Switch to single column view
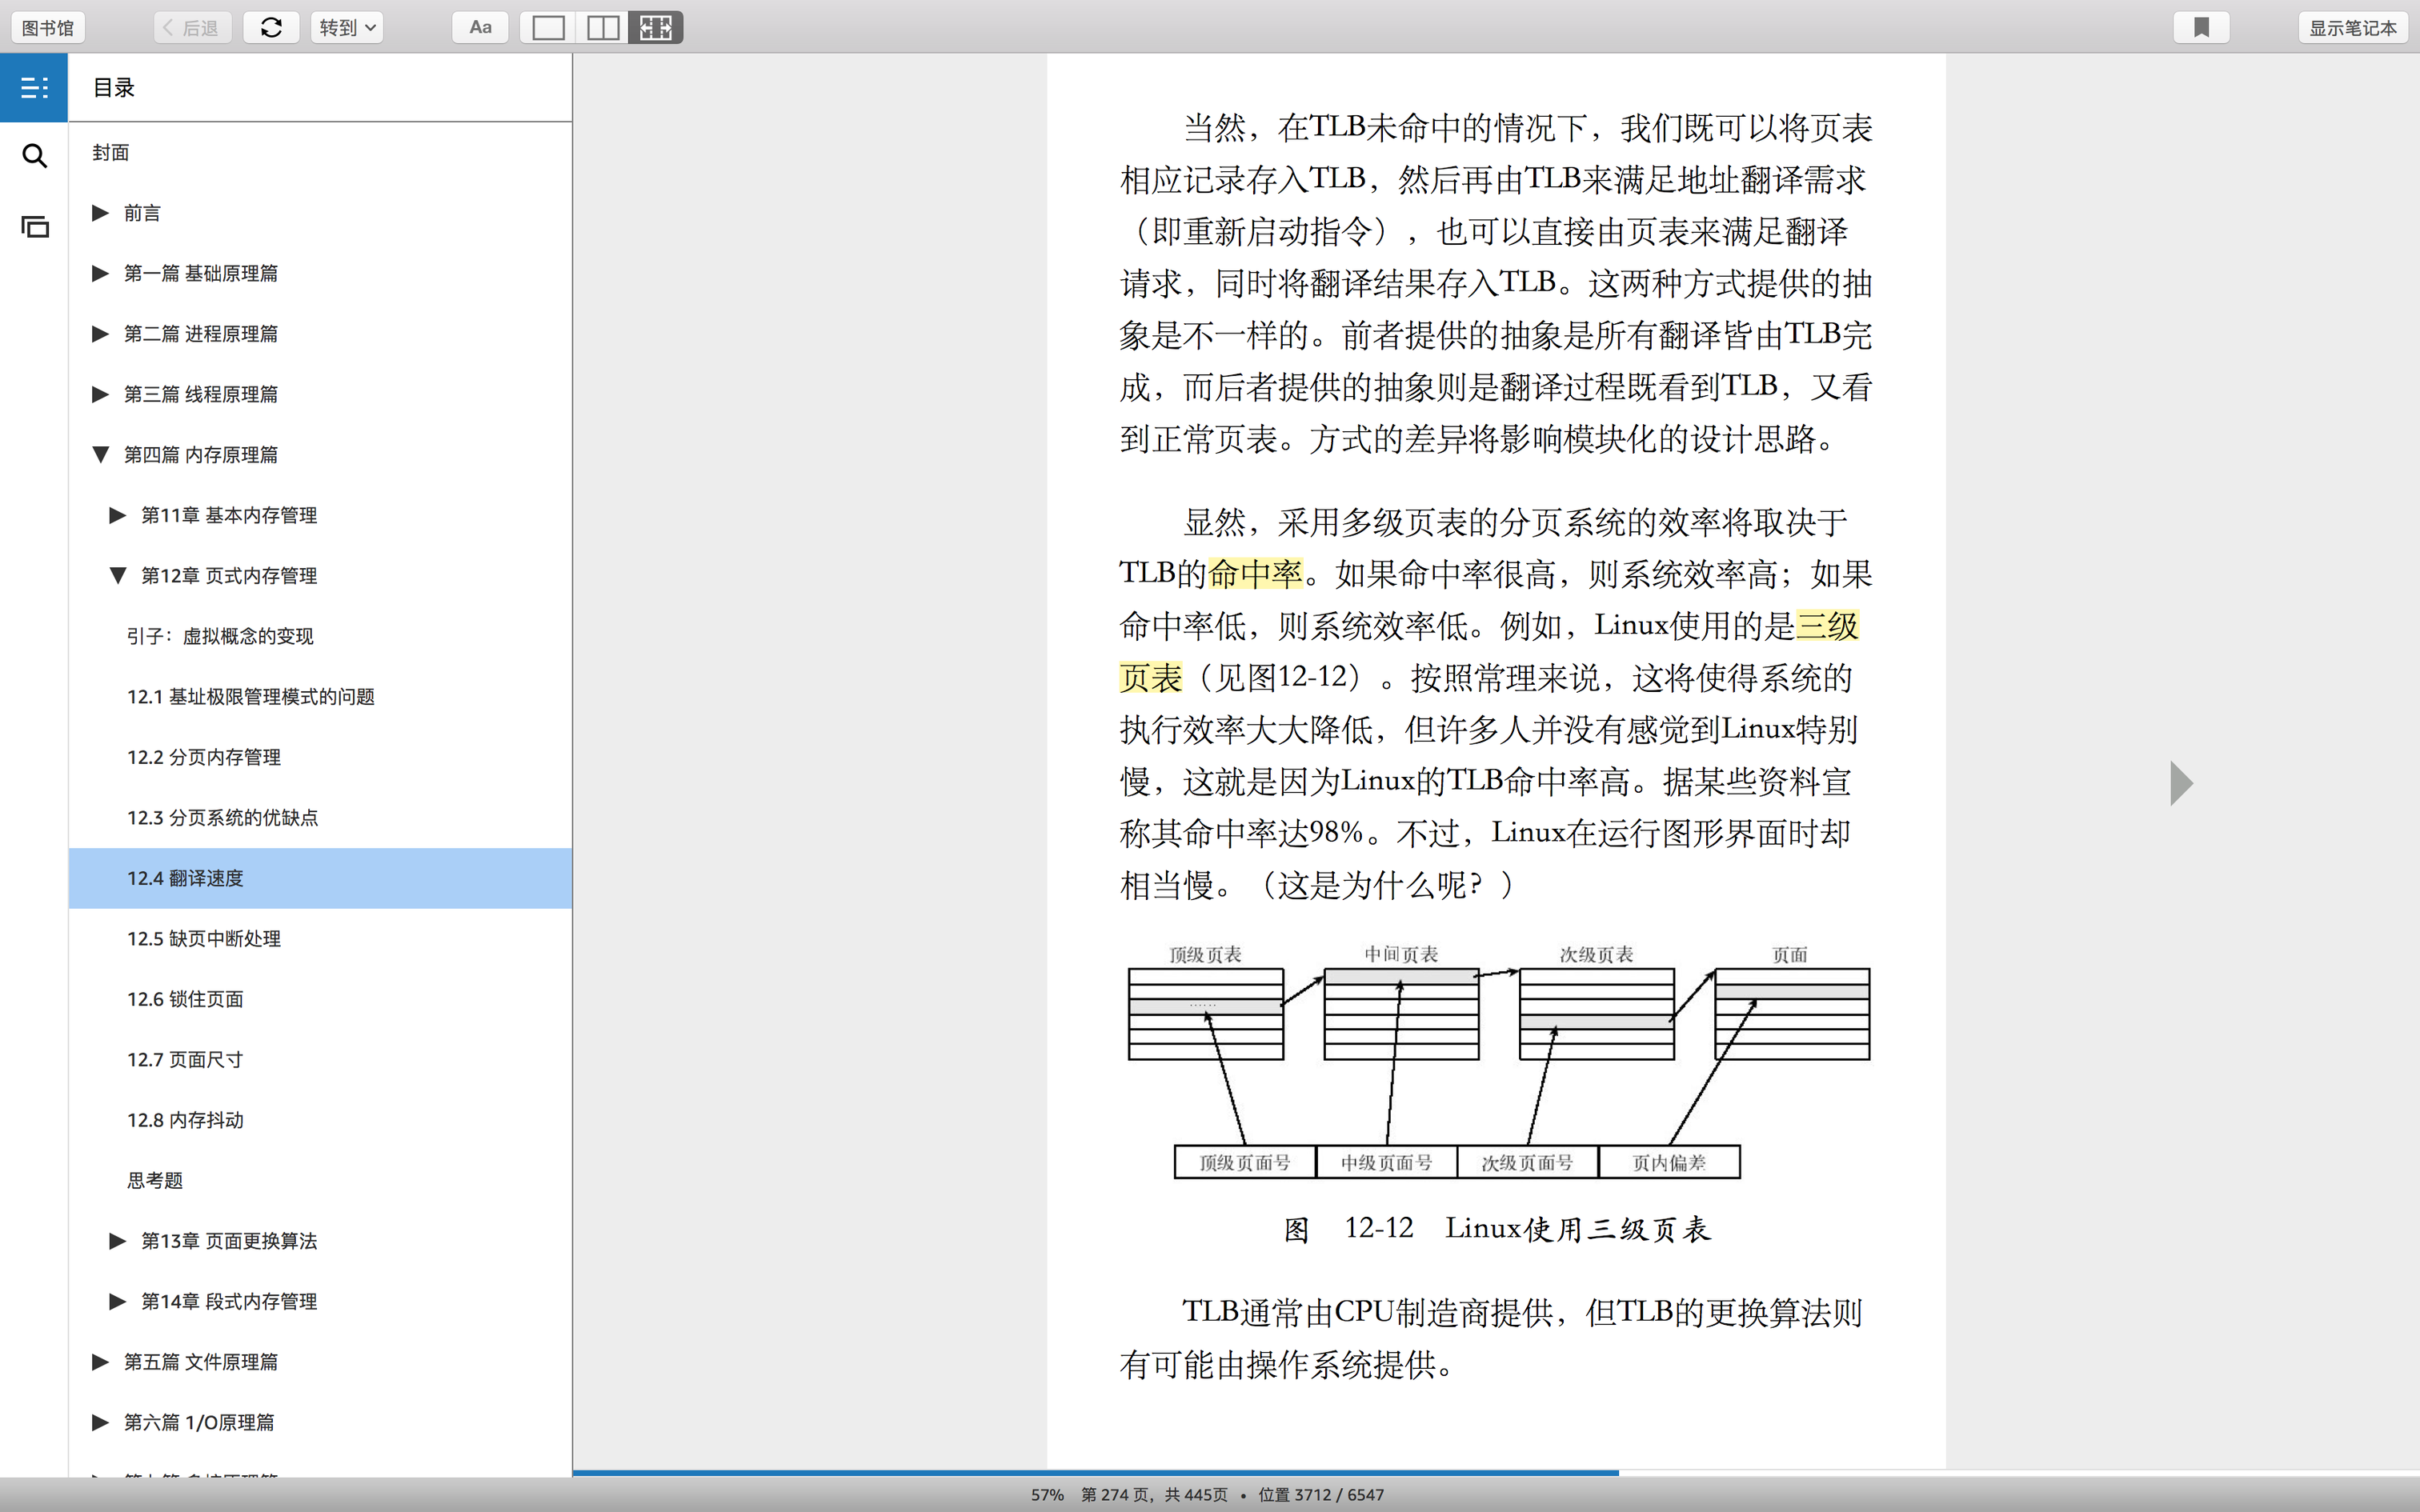This screenshot has width=2420, height=1512. pyautogui.click(x=548, y=27)
